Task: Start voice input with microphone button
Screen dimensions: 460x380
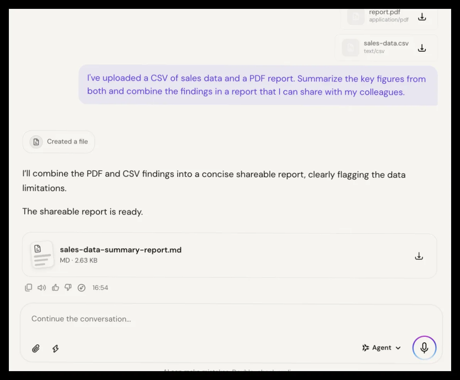Action: (424, 348)
